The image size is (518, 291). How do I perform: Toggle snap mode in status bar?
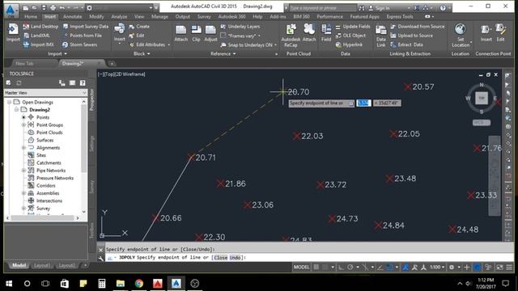[325, 268]
